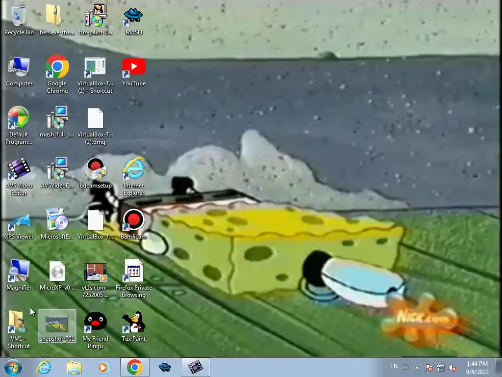This screenshot has height=377, width=502.
Task: Open Internet Explorer from the taskbar
Action: tap(44, 367)
